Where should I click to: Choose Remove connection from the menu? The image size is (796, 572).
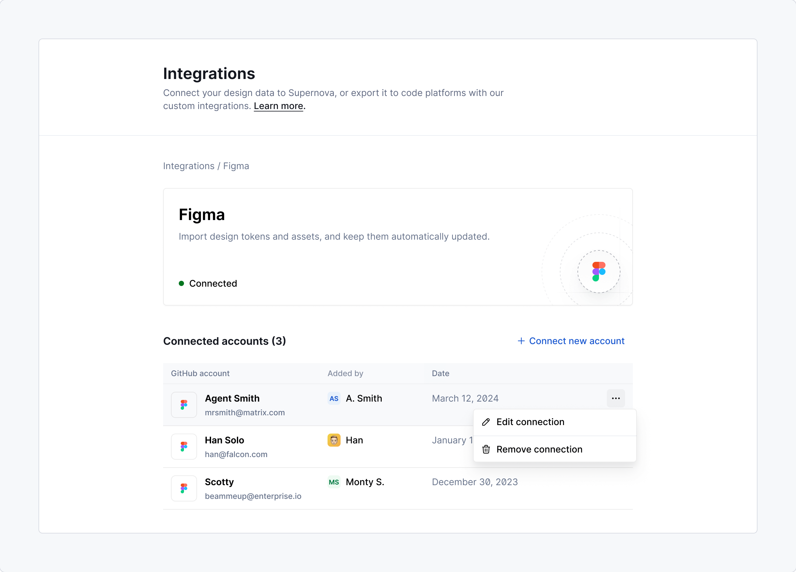point(555,449)
